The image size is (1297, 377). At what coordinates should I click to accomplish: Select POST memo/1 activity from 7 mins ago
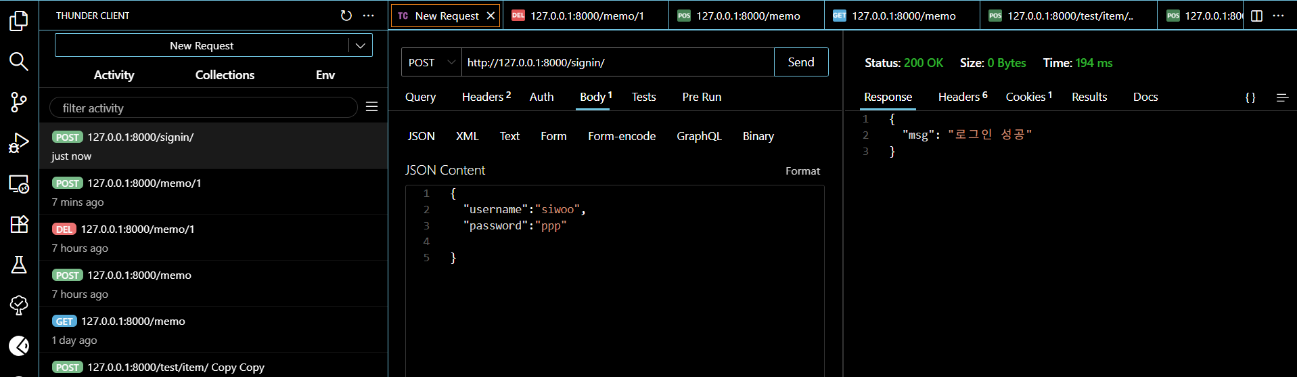tap(213, 192)
